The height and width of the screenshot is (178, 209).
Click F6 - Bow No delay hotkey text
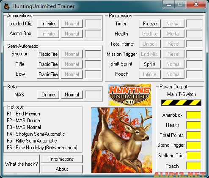42,148
